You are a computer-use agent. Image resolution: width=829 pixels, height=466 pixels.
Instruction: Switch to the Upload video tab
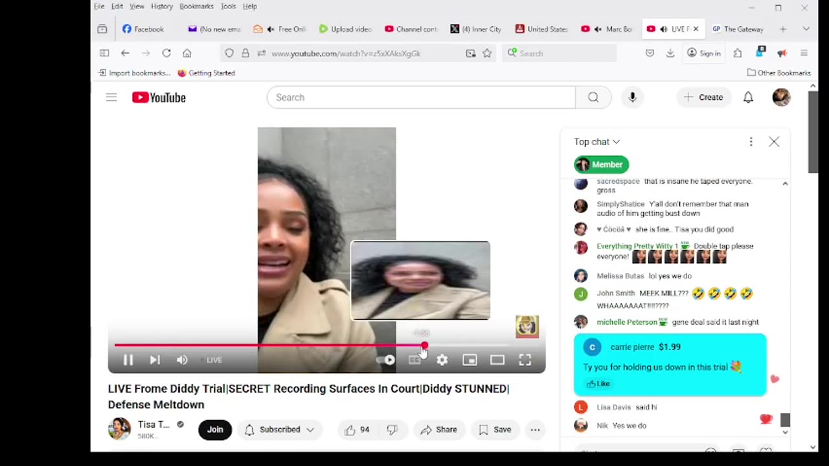point(345,29)
